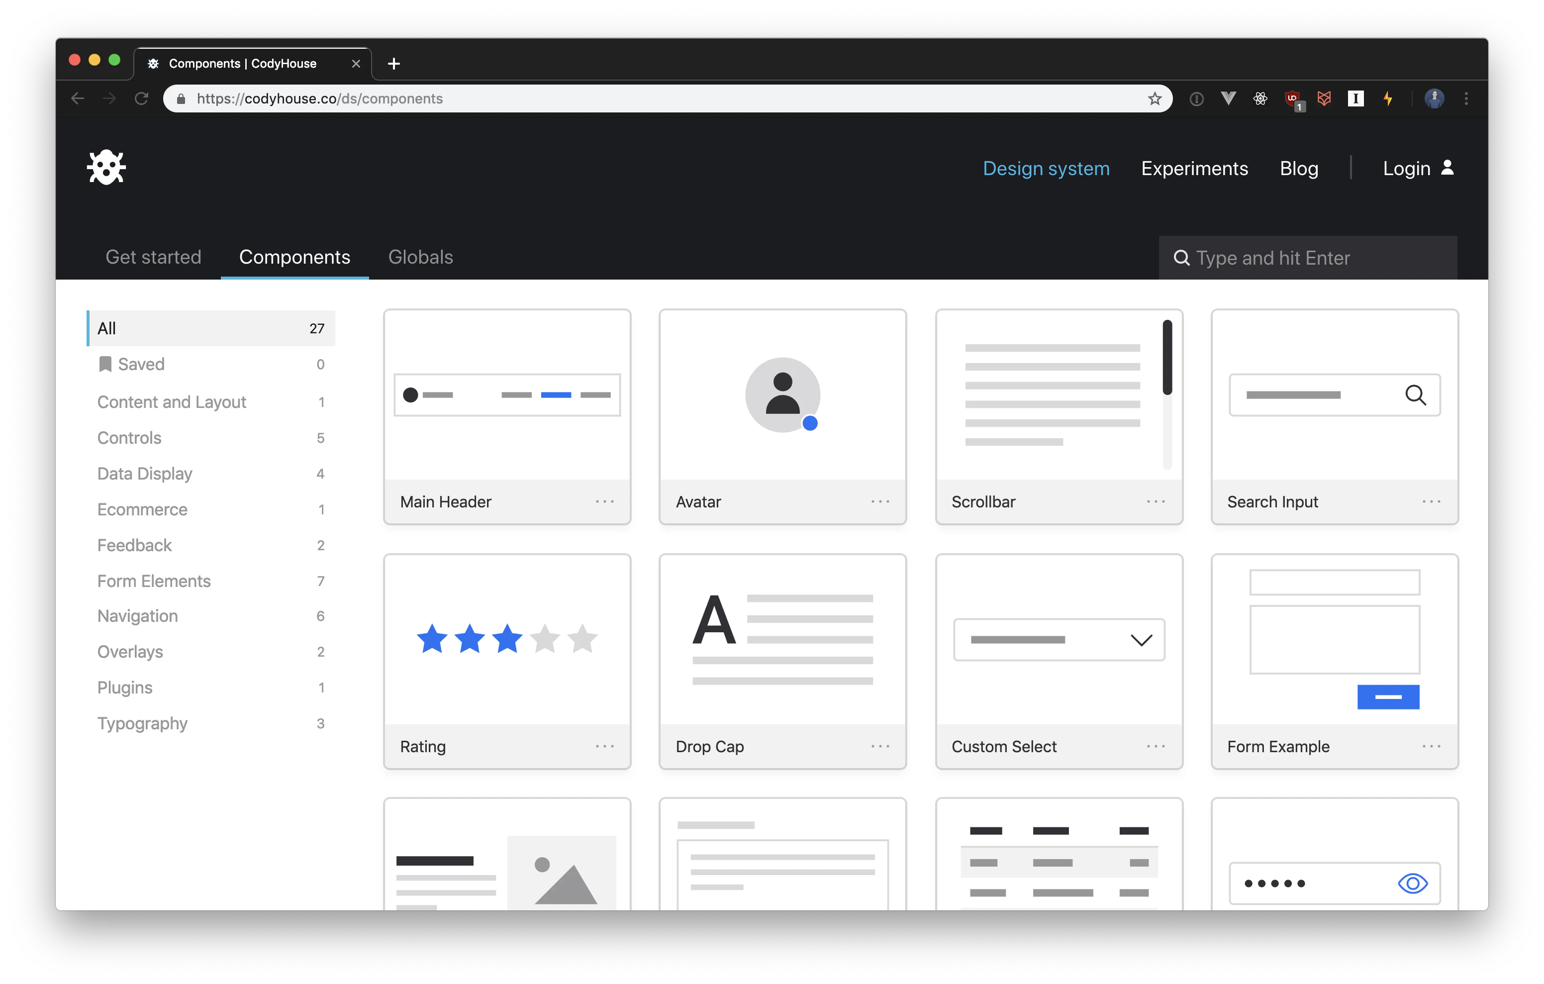Open options menu on the Rating card

(605, 746)
